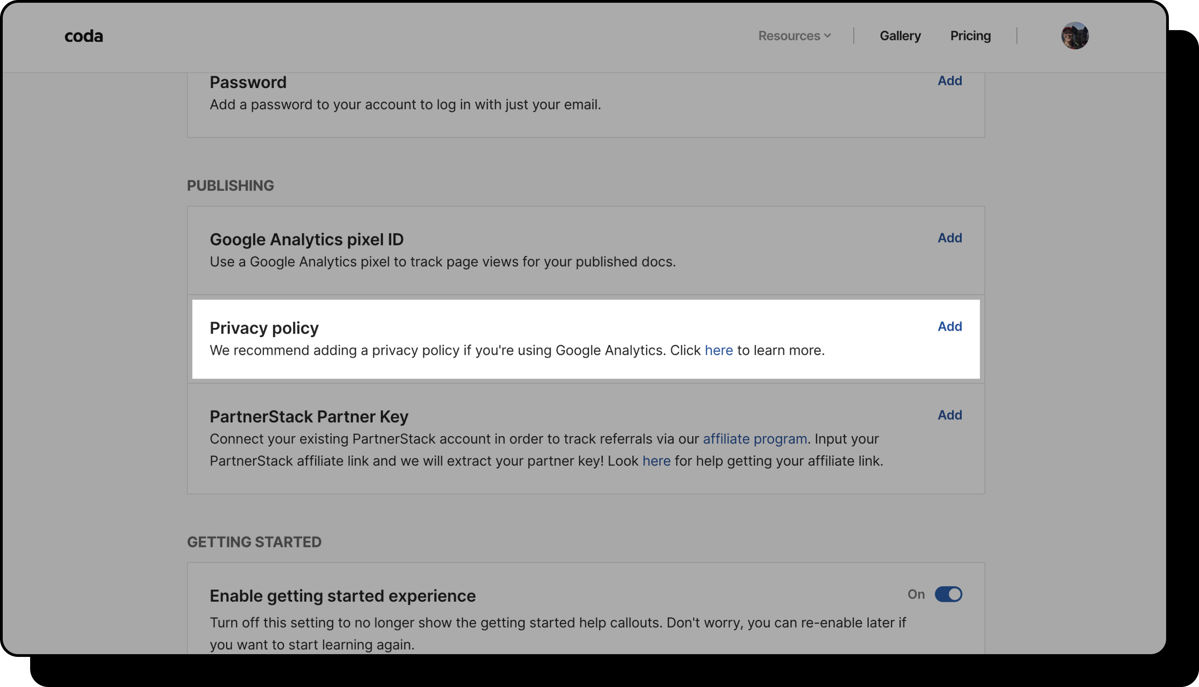Add a Google Analytics pixel ID

pyautogui.click(x=949, y=238)
